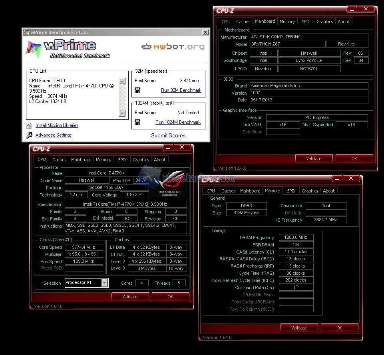Click the wPrime colorful logo graphic

(34, 48)
